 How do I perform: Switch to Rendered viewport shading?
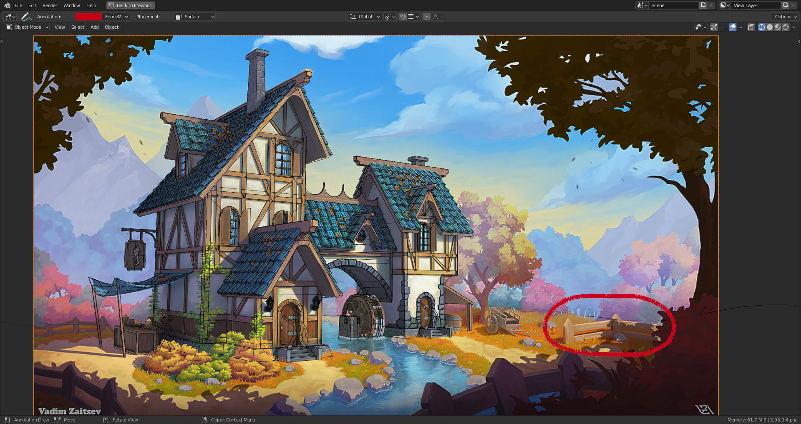pyautogui.click(x=786, y=27)
